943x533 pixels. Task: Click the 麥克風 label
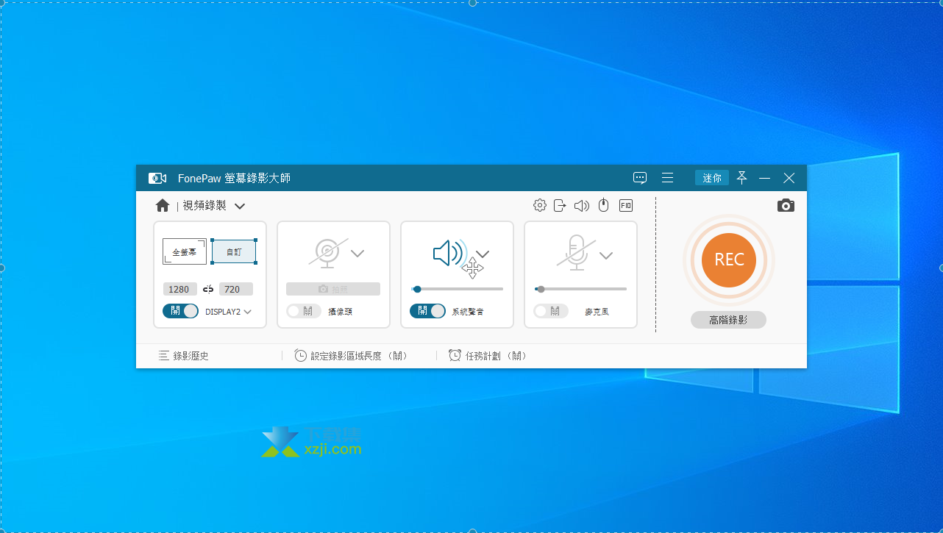point(597,312)
